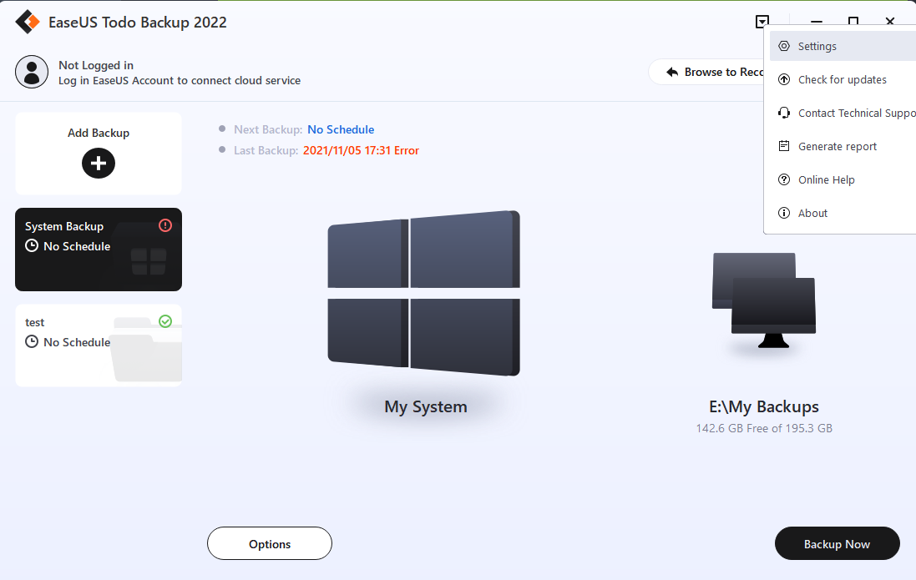
Task: Open Online Help menu entry
Action: pos(843,179)
